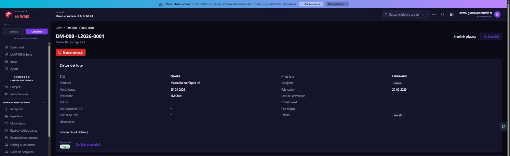
Task: Click the red Marcar en recall button
Action: (x=71, y=52)
